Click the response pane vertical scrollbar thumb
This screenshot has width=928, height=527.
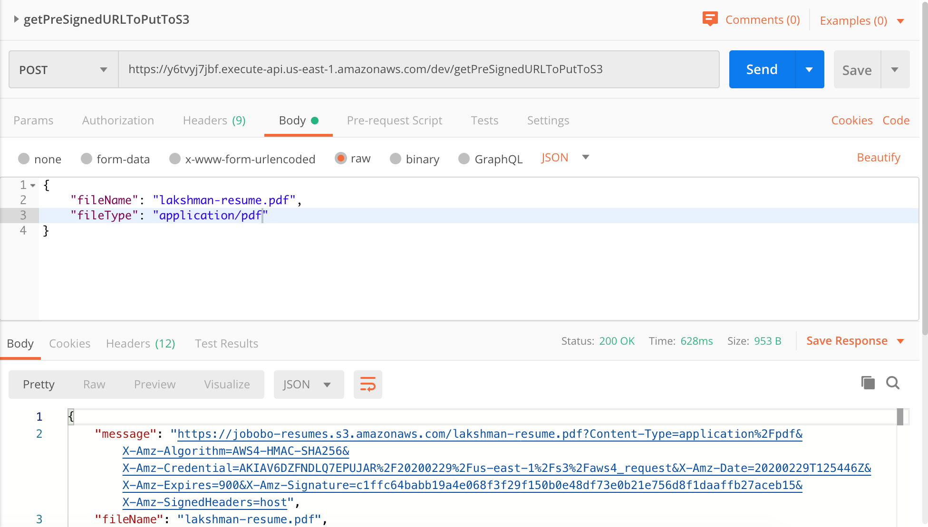click(899, 417)
